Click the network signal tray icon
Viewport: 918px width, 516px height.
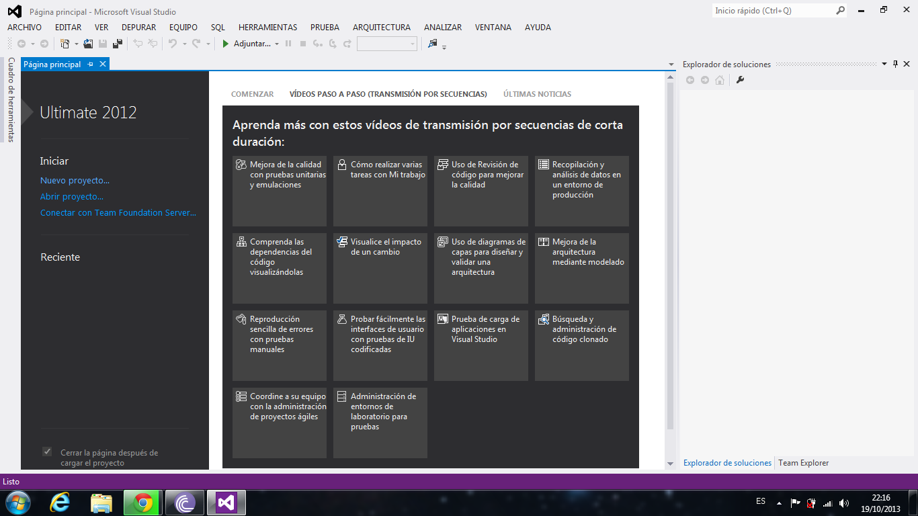[828, 503]
